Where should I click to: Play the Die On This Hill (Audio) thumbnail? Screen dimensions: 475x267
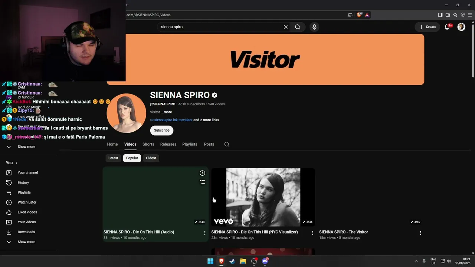click(155, 197)
